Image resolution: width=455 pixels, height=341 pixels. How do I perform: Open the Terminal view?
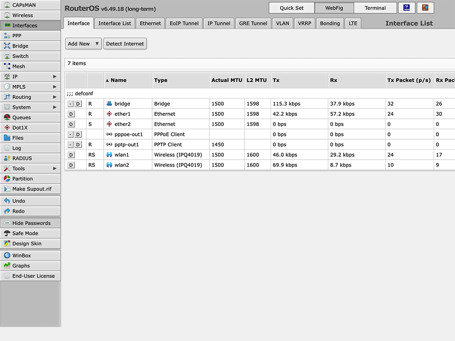pyautogui.click(x=376, y=8)
